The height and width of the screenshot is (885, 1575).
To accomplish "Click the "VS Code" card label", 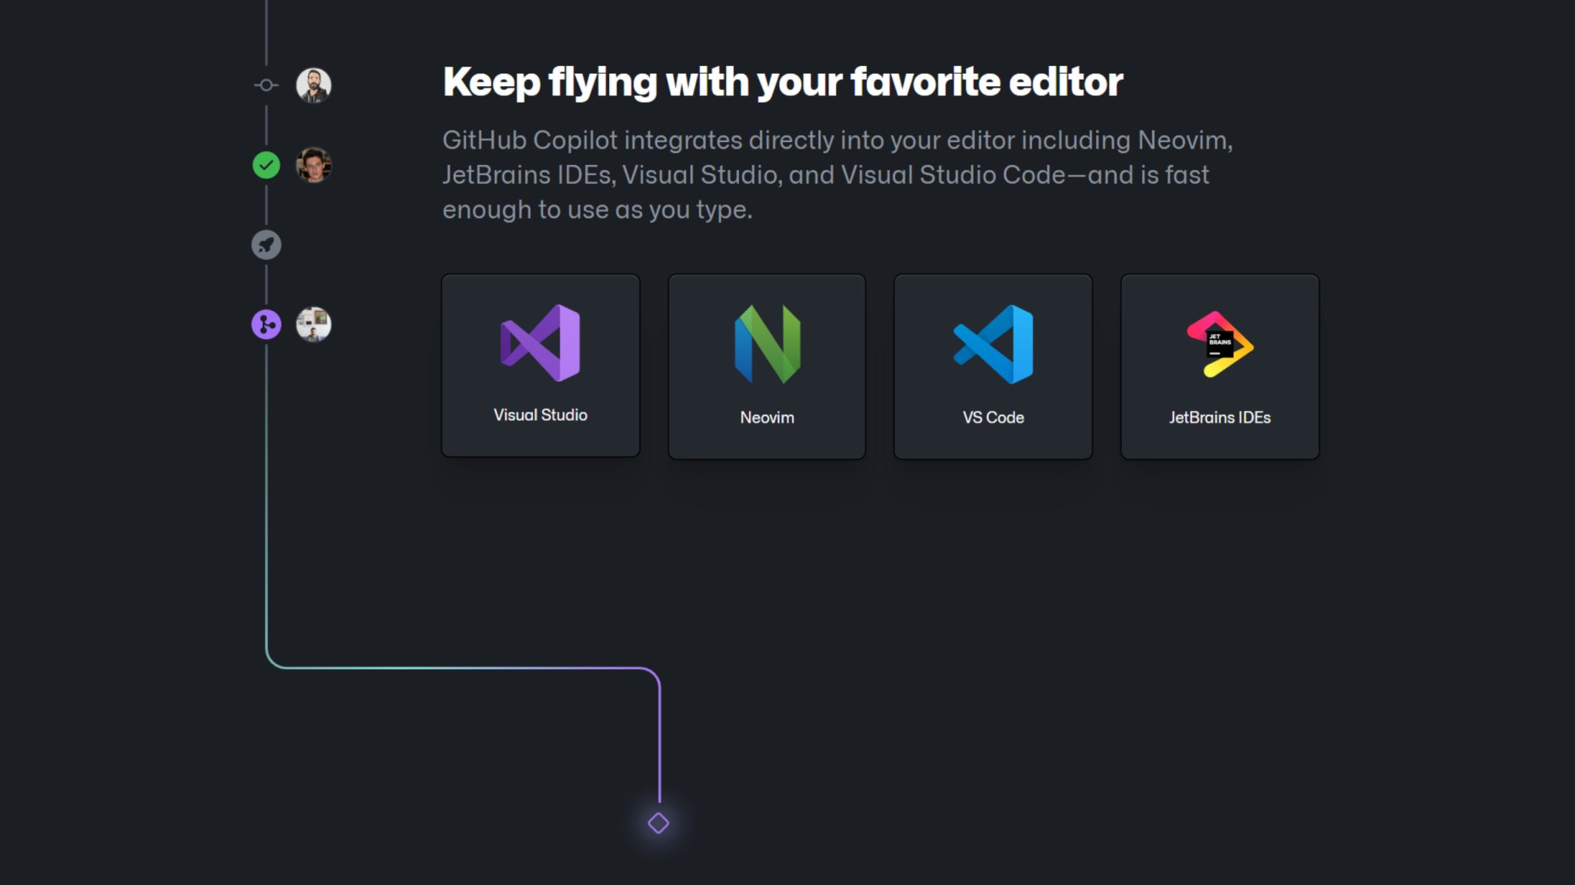I will point(993,417).
